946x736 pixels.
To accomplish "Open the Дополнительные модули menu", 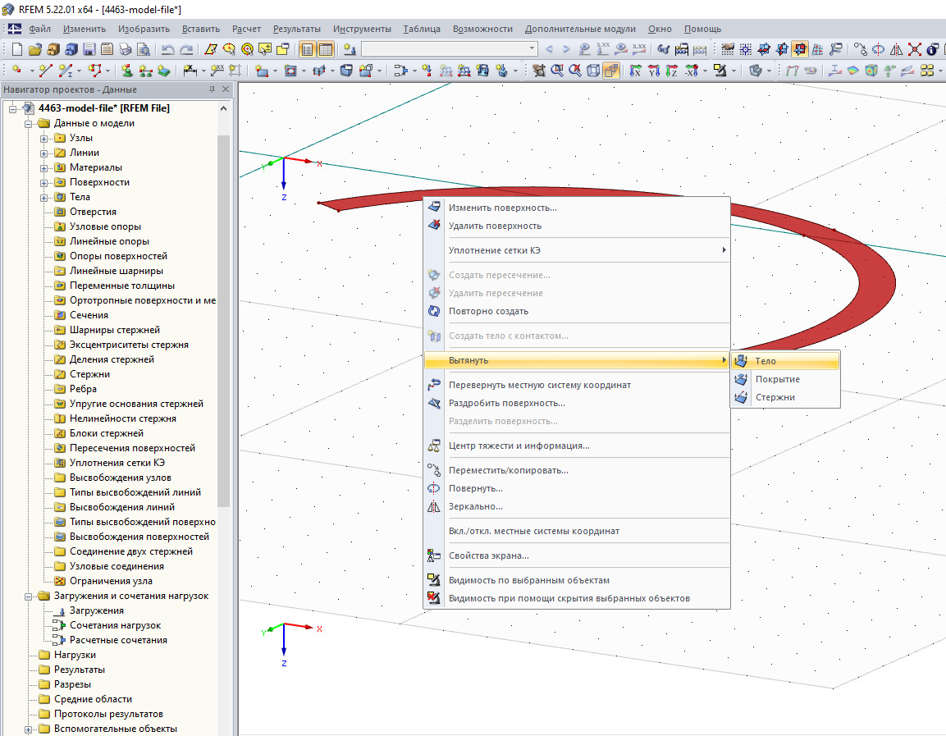I will (x=580, y=29).
